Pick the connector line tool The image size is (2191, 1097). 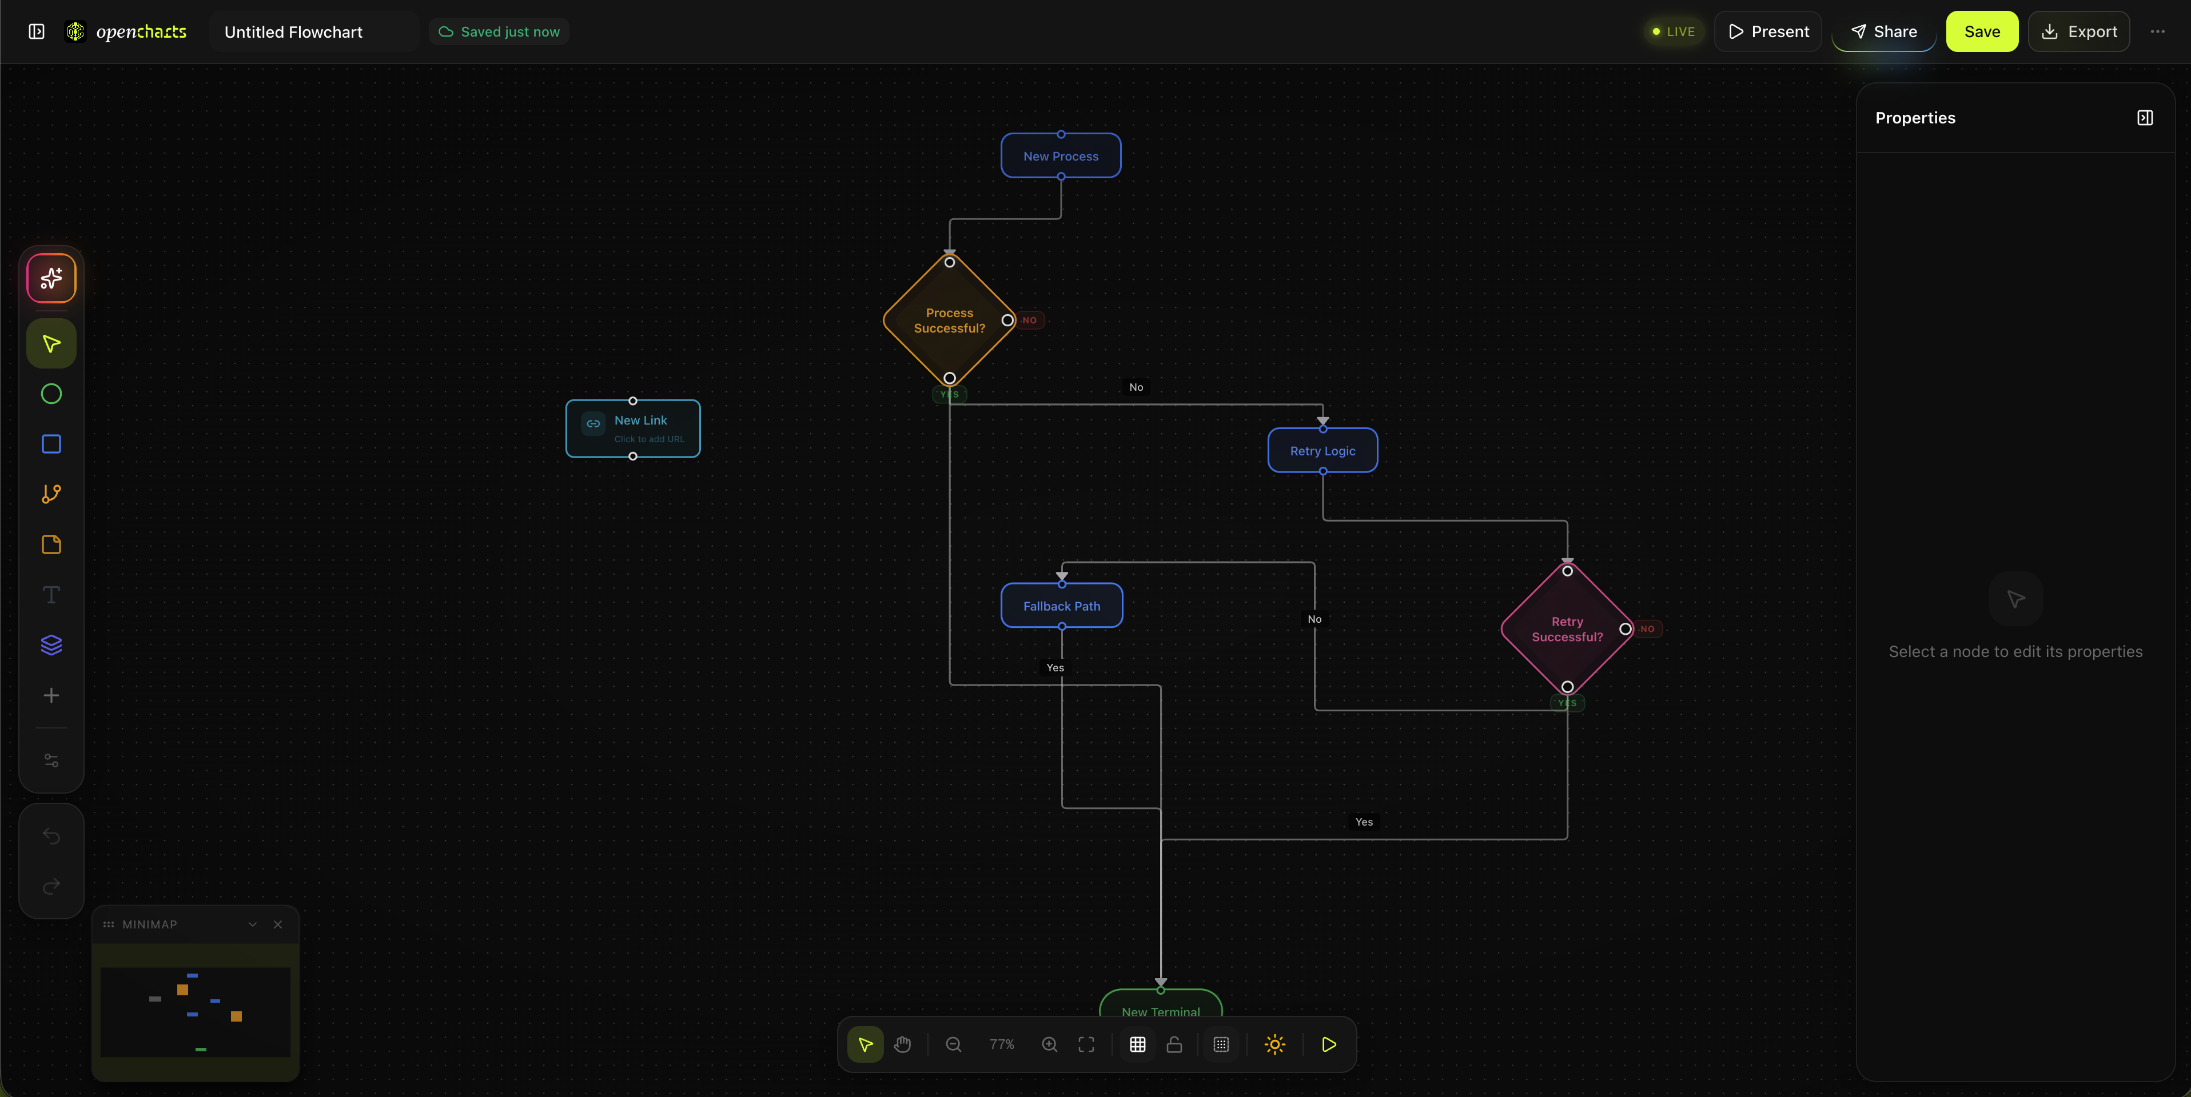coord(50,494)
